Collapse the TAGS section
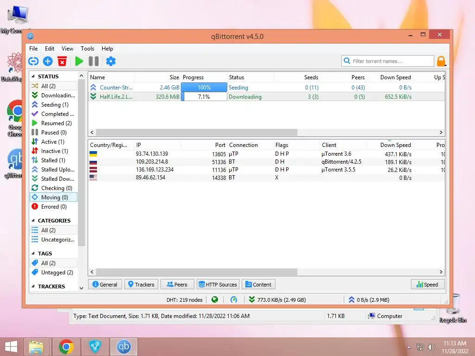 (33, 254)
